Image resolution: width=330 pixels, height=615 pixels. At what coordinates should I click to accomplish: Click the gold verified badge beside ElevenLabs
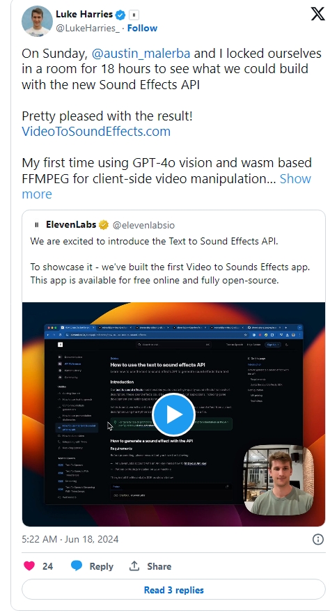click(x=104, y=225)
